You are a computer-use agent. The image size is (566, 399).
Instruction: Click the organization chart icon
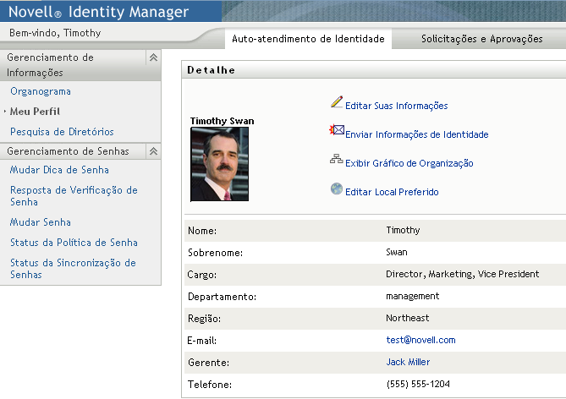(x=337, y=160)
